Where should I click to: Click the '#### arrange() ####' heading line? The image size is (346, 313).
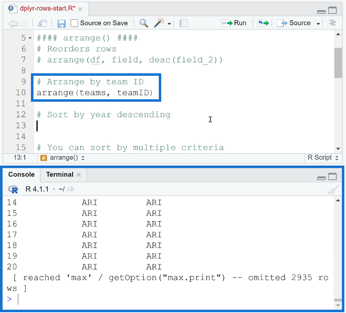click(x=87, y=38)
